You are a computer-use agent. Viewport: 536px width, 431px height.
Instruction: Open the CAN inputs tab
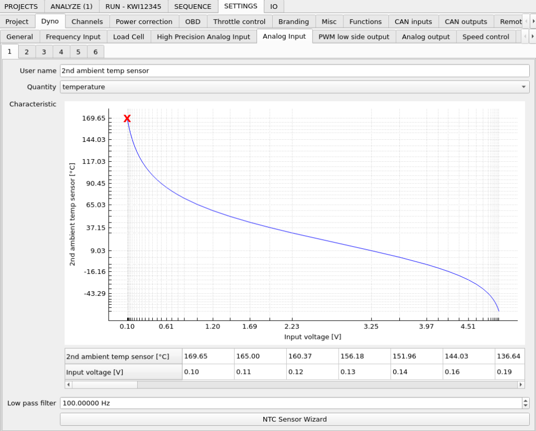414,22
